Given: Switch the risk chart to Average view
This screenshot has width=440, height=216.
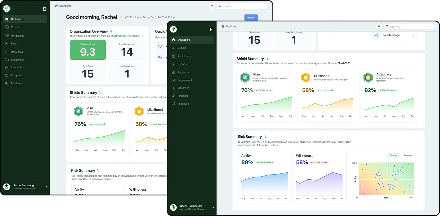Looking at the screenshot, I should (x=407, y=155).
